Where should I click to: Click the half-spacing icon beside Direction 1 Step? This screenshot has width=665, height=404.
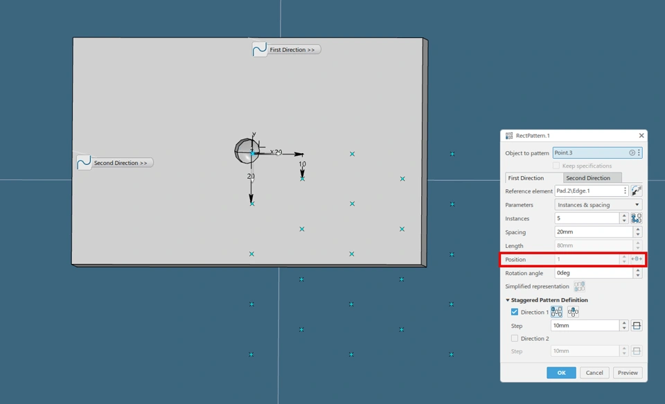pos(637,326)
